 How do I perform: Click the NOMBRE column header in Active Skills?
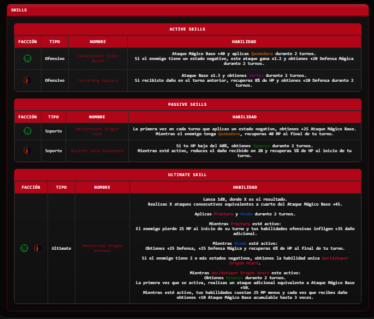pos(98,41)
